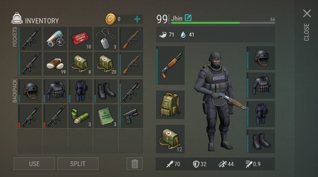Select the equipped shotgun weapon slot
The image size is (318, 177).
click(170, 65)
